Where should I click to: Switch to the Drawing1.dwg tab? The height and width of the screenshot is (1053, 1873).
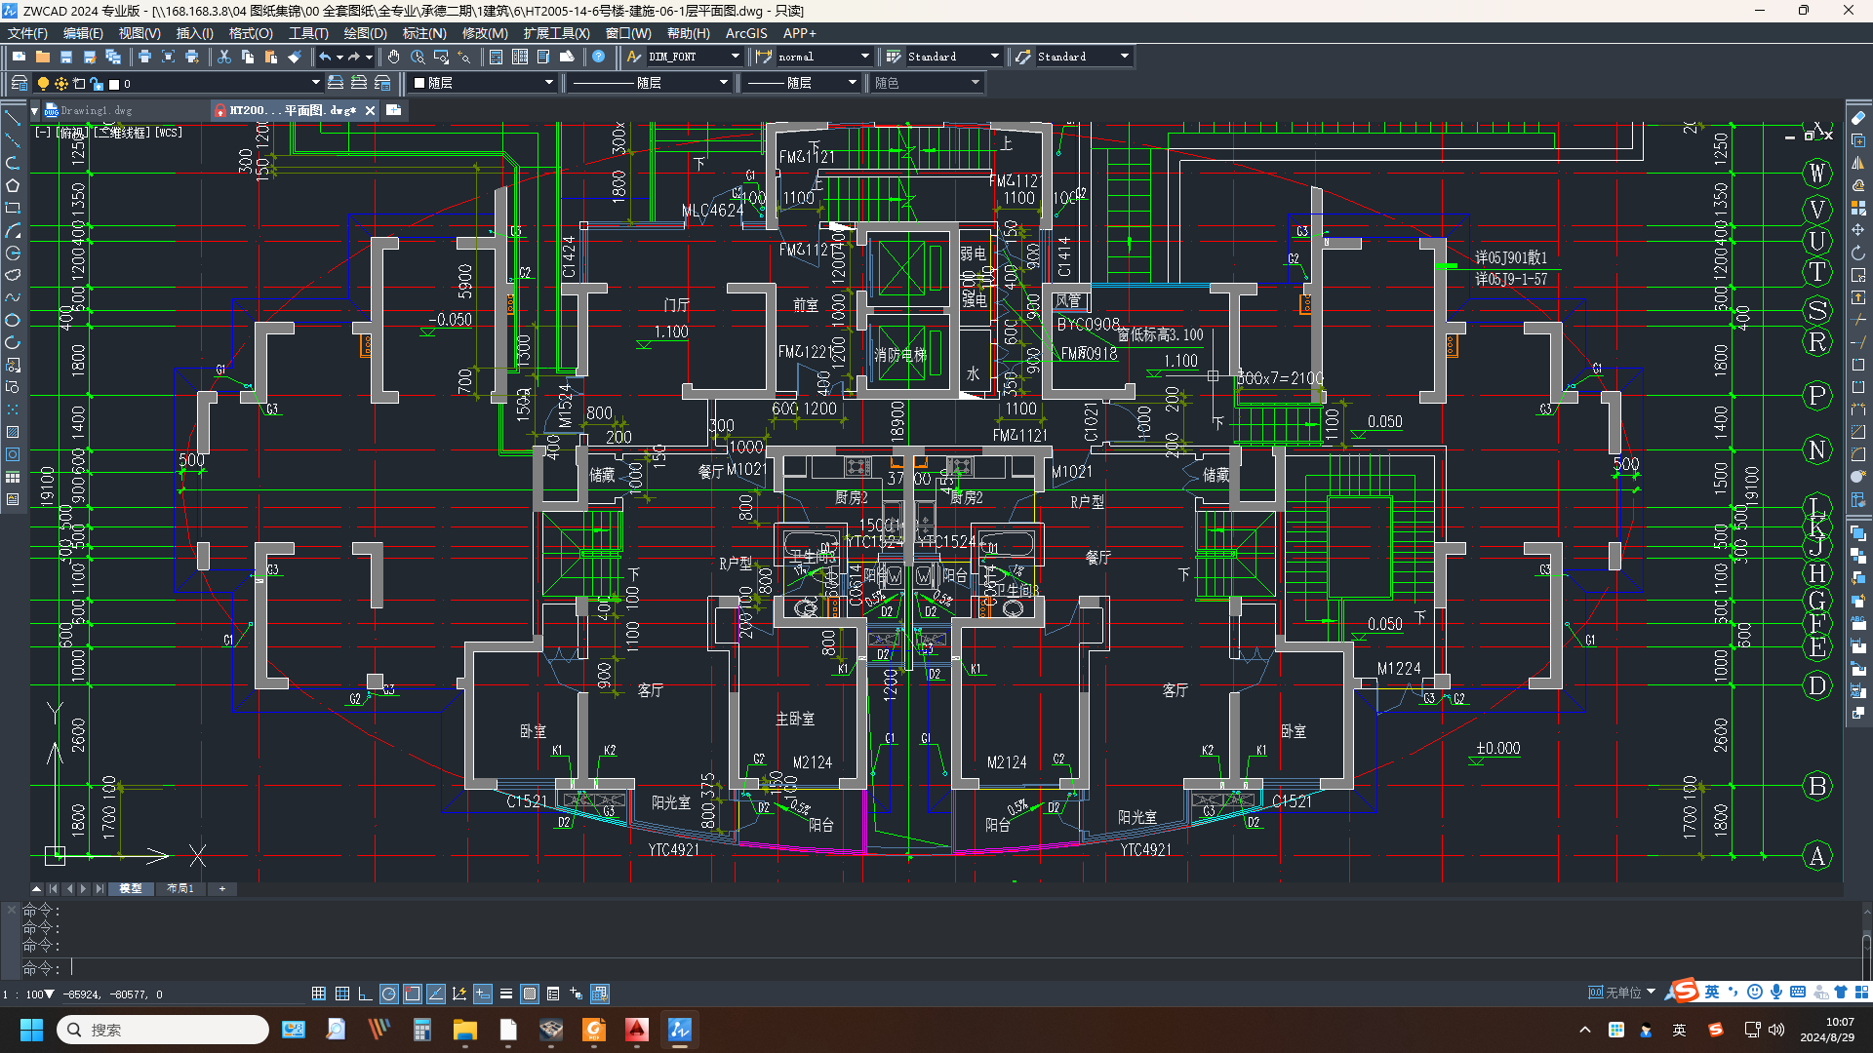(96, 110)
